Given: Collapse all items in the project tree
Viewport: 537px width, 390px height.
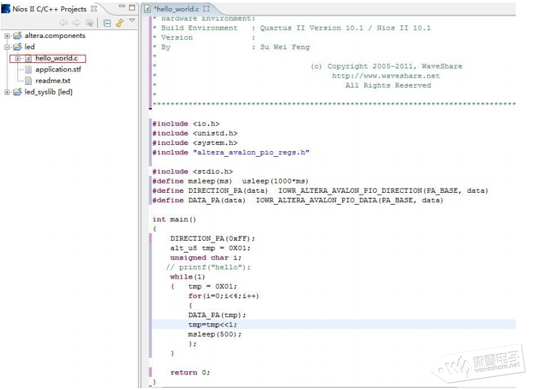Looking at the screenshot, I should [x=107, y=23].
